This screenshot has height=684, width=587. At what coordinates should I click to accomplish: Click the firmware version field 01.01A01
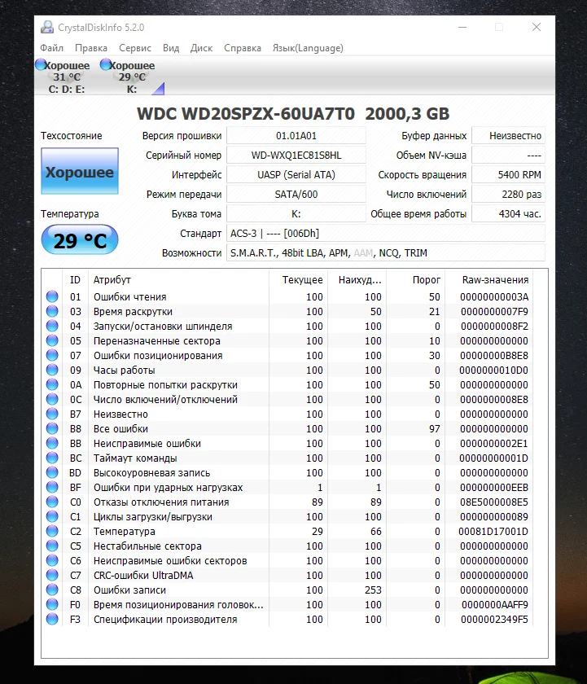[x=296, y=136]
